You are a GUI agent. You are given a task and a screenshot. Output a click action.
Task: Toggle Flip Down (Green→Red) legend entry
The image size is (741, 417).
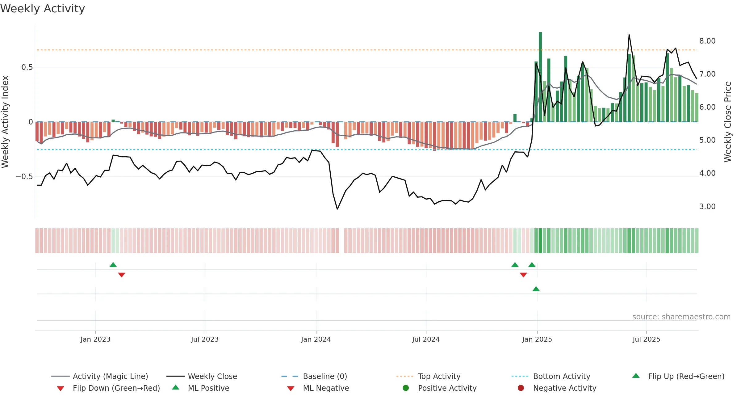tap(108, 388)
